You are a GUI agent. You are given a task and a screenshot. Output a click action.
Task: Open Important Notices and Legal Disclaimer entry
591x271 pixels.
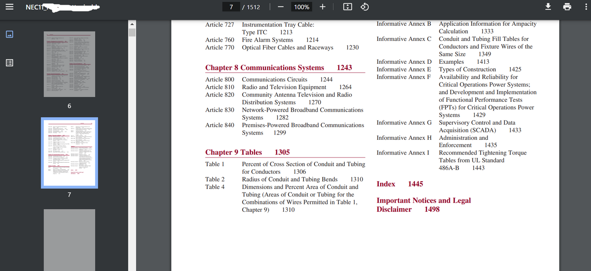(423, 205)
